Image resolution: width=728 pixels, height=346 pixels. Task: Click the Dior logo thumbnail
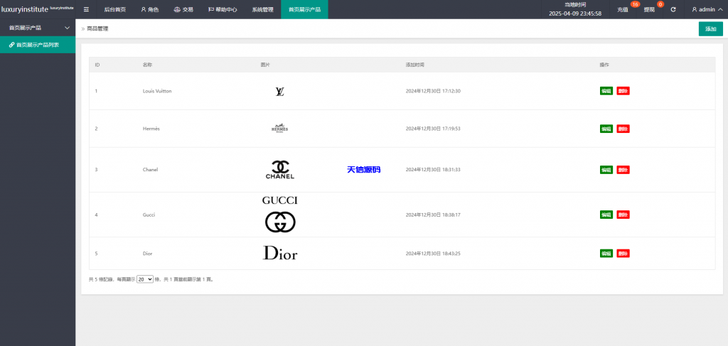coord(279,253)
